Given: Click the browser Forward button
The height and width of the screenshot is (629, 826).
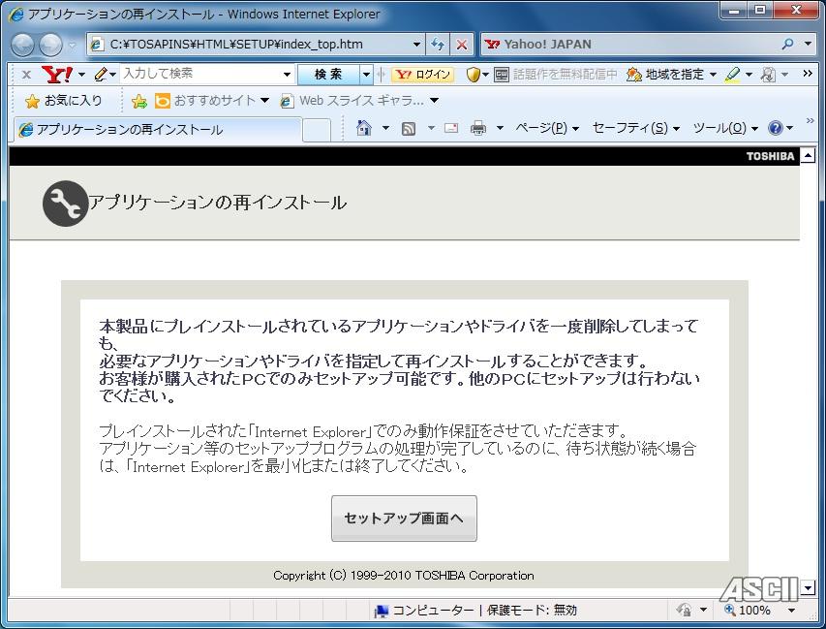Looking at the screenshot, I should (50, 45).
